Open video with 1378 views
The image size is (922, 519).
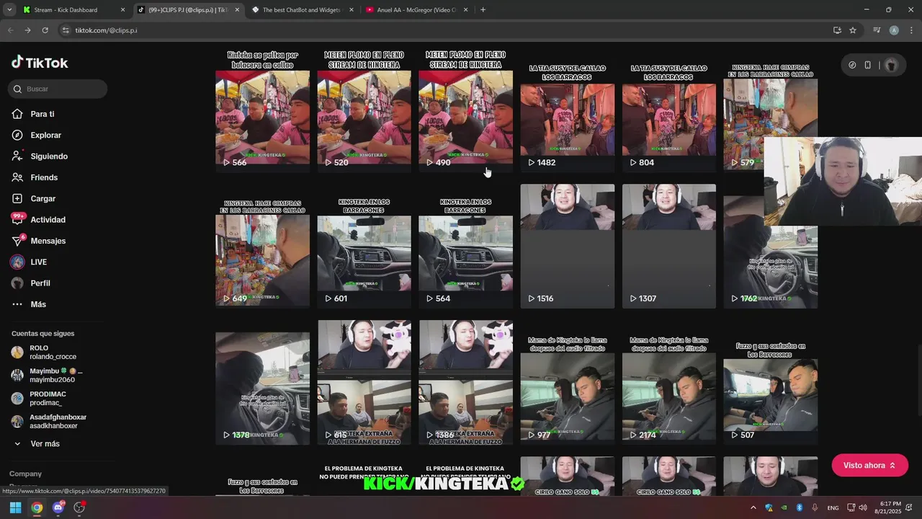point(262,382)
